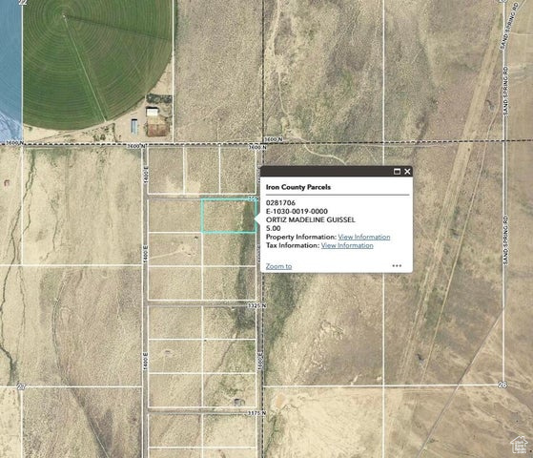Click the section 27 label on map
The image size is (533, 458).
pyautogui.click(x=21, y=386)
